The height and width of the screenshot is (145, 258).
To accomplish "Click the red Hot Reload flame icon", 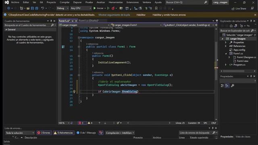I will click(113, 8).
